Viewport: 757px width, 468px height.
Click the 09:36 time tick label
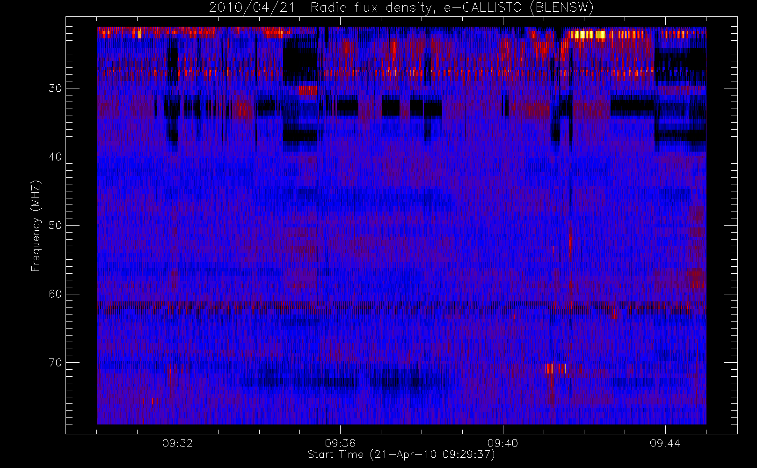coord(340,443)
